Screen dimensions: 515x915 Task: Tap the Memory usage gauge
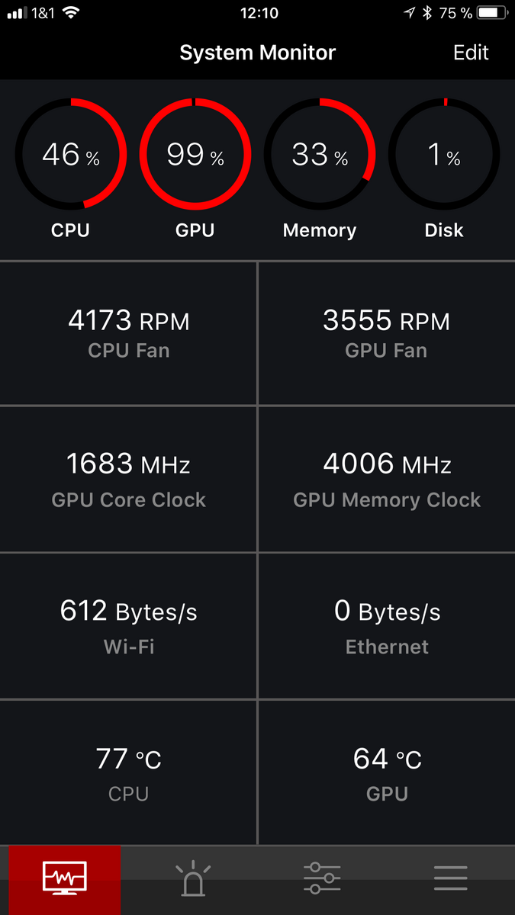tap(320, 154)
